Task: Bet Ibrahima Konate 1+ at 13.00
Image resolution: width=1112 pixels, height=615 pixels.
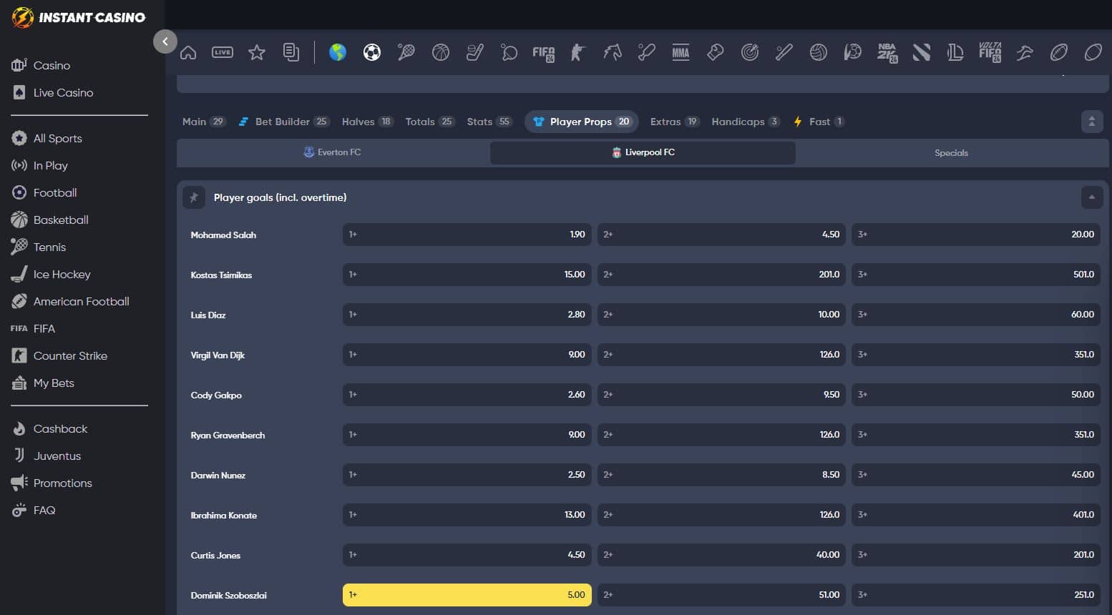Action: click(467, 515)
